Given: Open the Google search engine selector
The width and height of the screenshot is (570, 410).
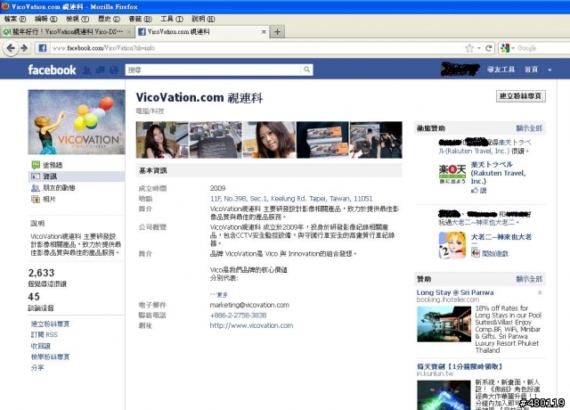Looking at the screenshot, I should point(508,48).
